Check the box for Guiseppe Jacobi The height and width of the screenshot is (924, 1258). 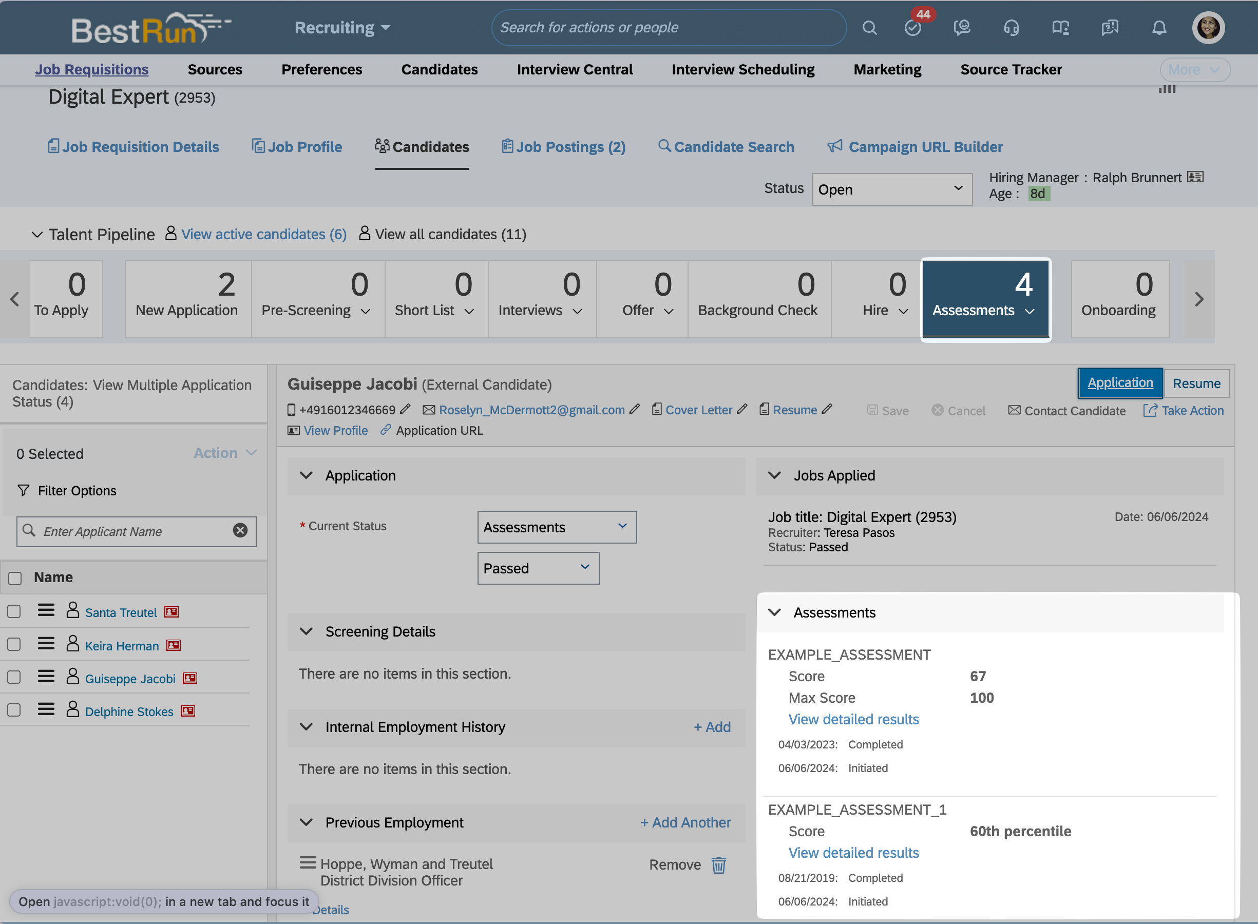tap(14, 677)
